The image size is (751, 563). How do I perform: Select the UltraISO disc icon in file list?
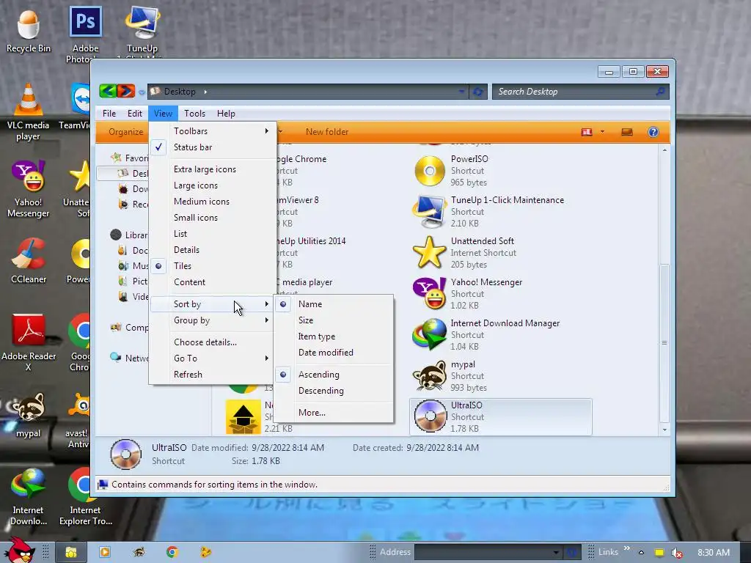coord(430,416)
